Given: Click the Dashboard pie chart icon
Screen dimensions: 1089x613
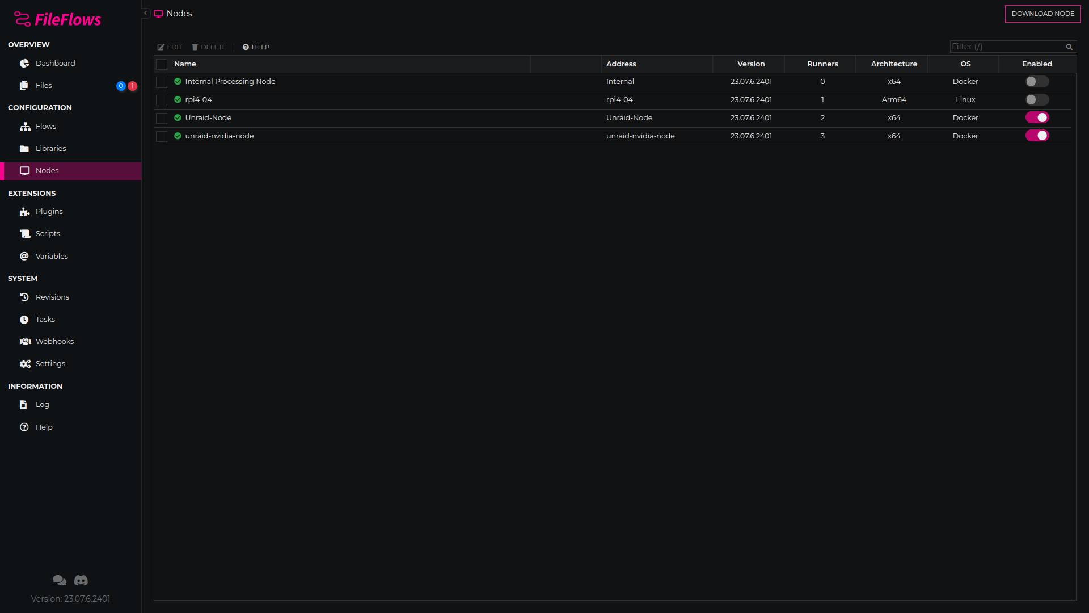Looking at the screenshot, I should click(24, 64).
